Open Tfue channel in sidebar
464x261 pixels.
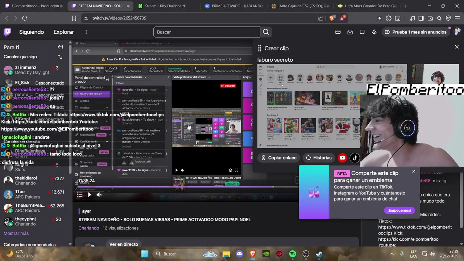click(35, 194)
